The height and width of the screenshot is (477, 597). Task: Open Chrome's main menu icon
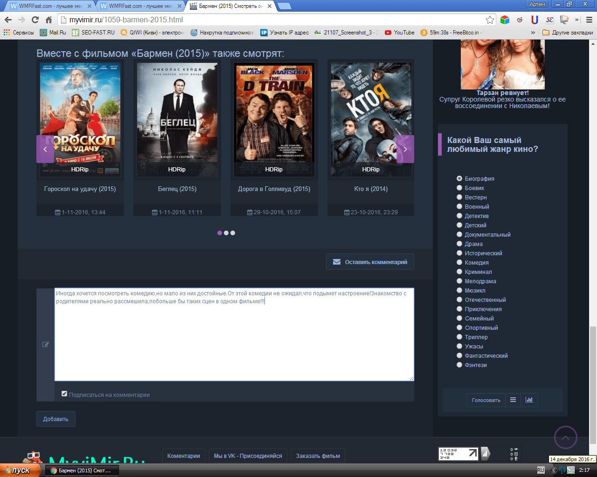589,20
